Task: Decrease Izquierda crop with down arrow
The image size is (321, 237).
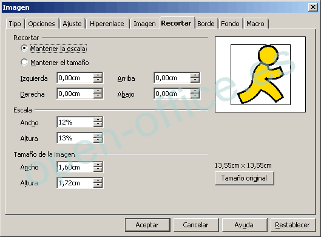Action: click(x=98, y=80)
